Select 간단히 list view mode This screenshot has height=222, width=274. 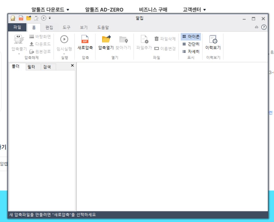[x=191, y=44]
